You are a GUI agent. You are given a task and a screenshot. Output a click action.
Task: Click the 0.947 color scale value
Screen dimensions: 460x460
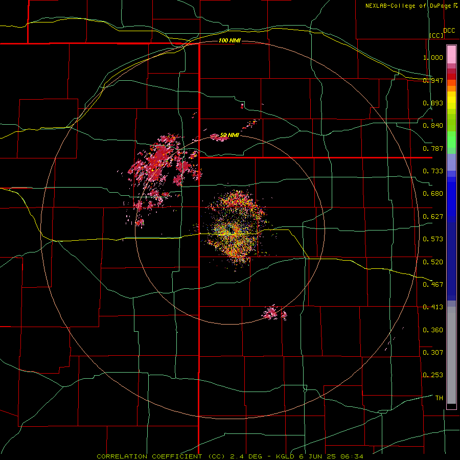point(433,80)
